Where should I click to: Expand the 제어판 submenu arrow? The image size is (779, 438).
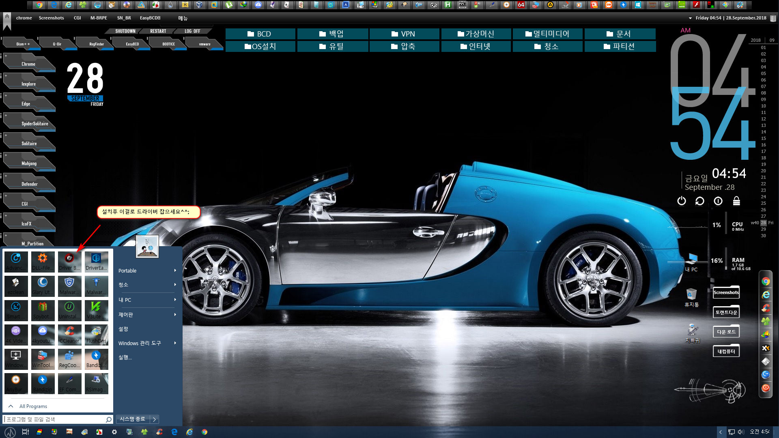(x=175, y=315)
